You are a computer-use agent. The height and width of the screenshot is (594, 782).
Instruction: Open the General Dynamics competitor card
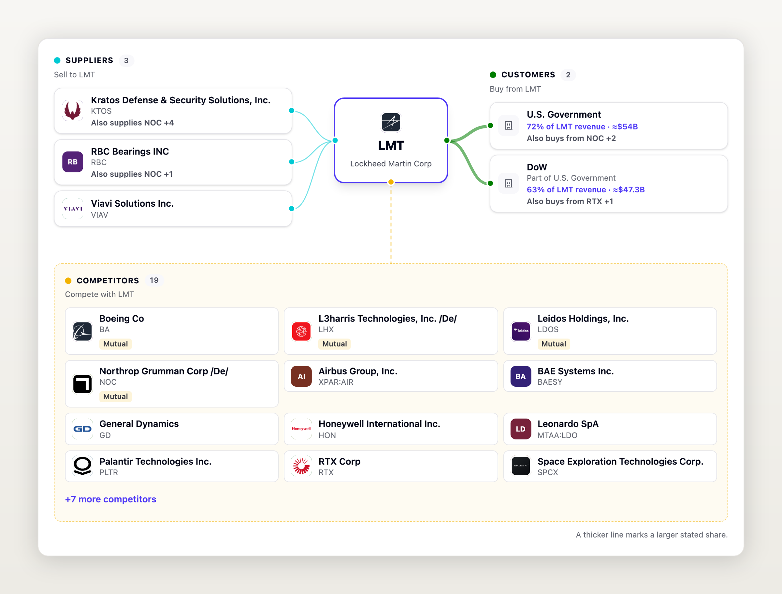[x=172, y=429]
